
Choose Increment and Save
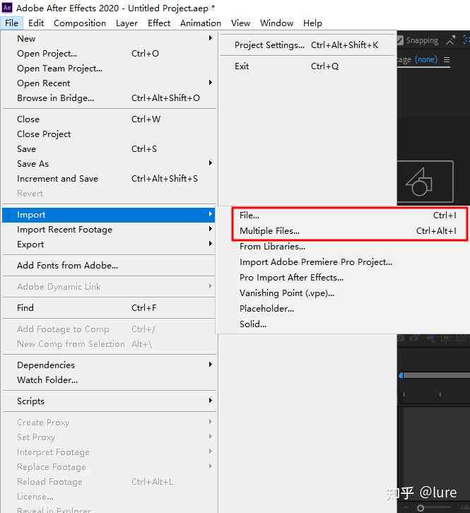point(109,179)
